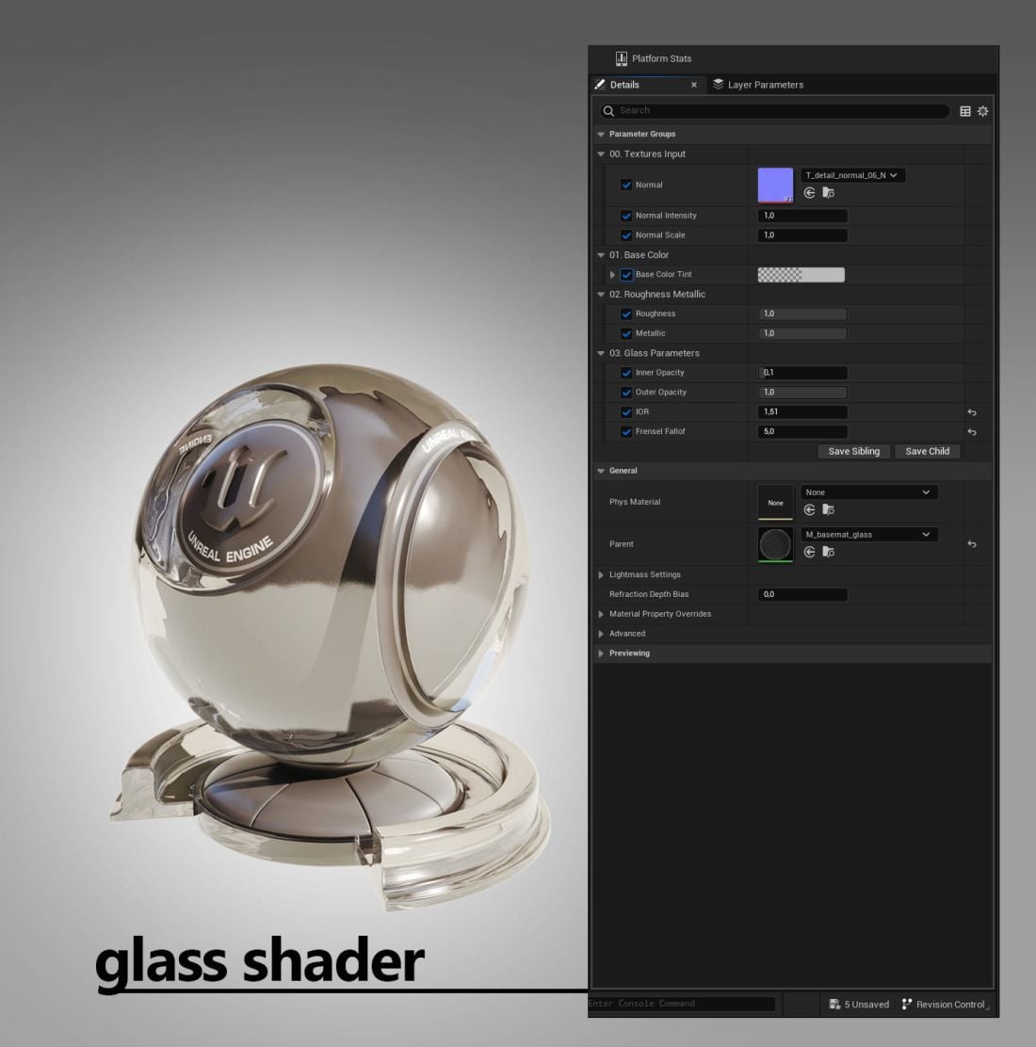The image size is (1036, 1047).
Task: Click the Details search field
Action: coord(774,111)
